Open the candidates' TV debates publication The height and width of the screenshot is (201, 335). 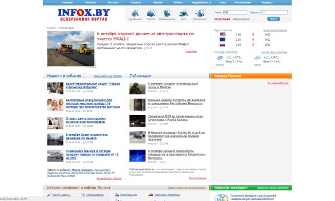point(176,155)
